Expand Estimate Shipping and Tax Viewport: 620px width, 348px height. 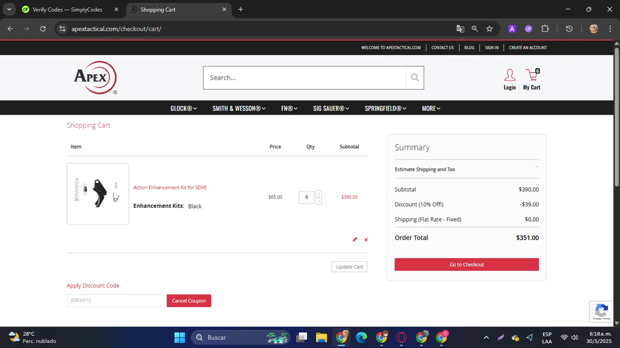pyautogui.click(x=467, y=169)
